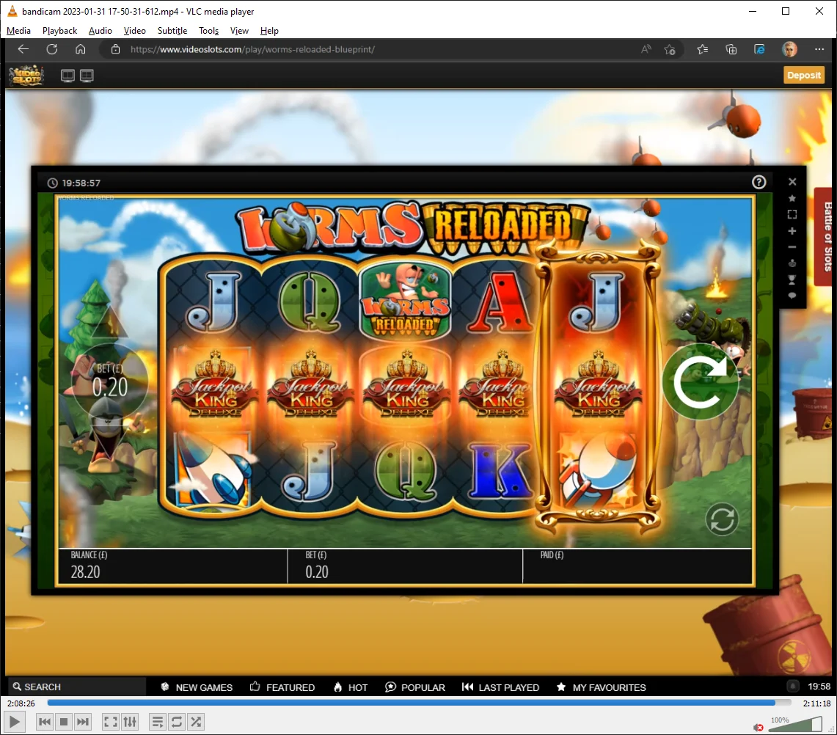Open the Video menu
Viewport: 837px width, 735px height.
click(134, 30)
